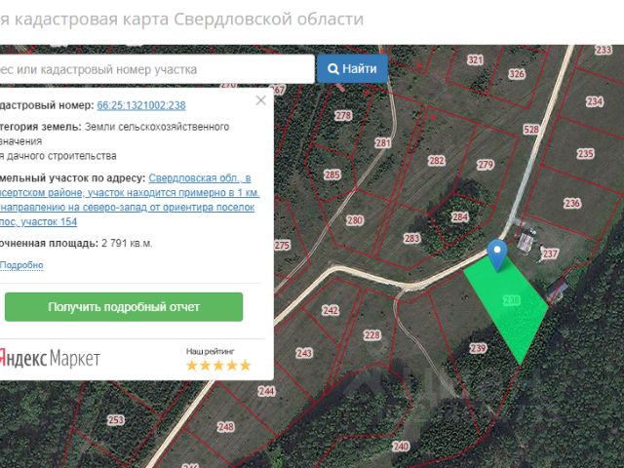This screenshot has height=468, width=624.
Task: Click the Найти search button
Action: [352, 69]
